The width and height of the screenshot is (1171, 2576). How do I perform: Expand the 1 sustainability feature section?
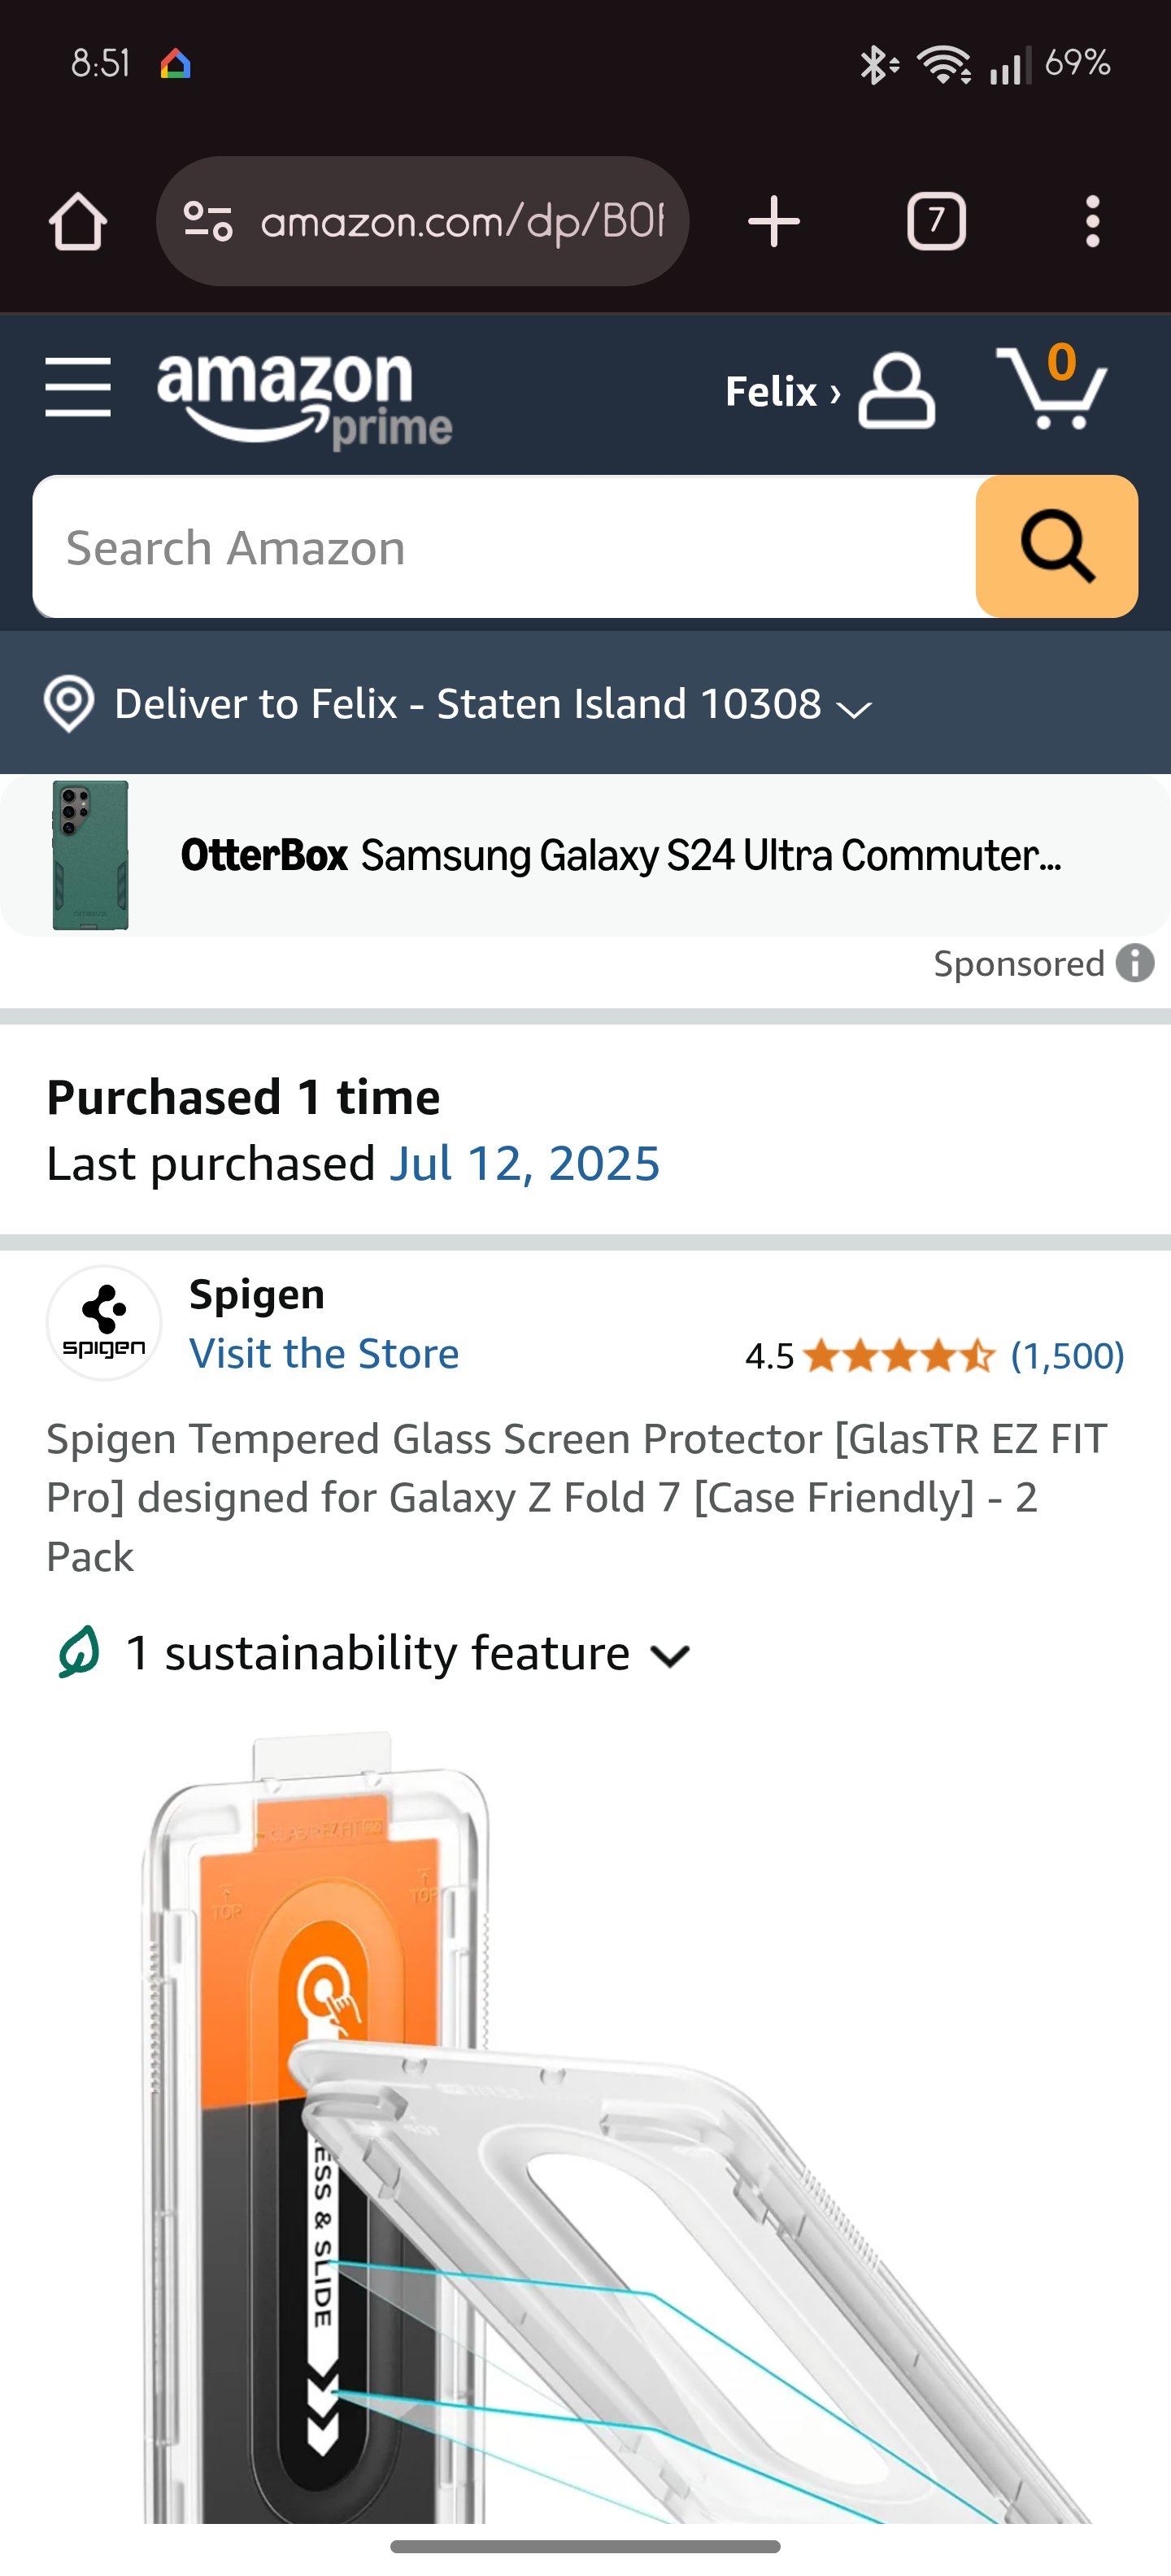375,1654
